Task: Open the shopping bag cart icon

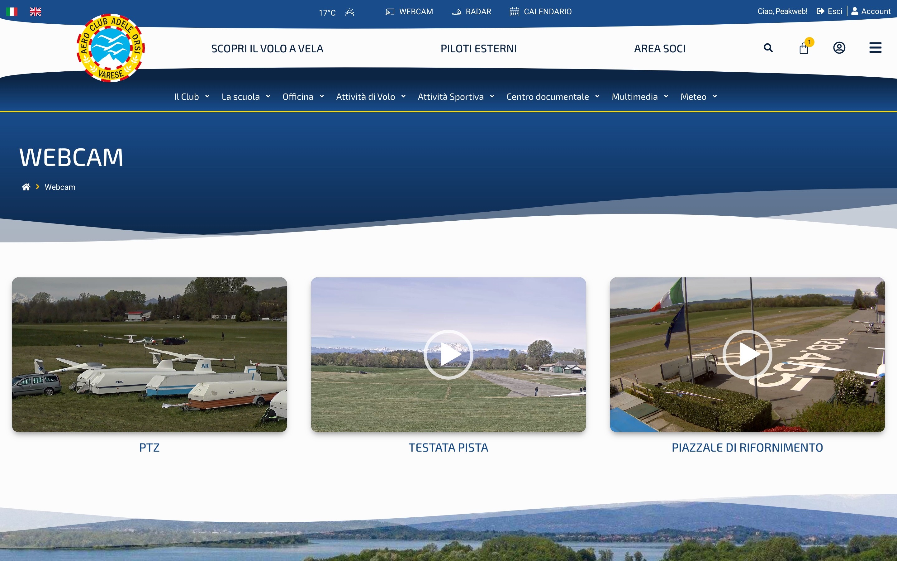Action: pyautogui.click(x=804, y=48)
